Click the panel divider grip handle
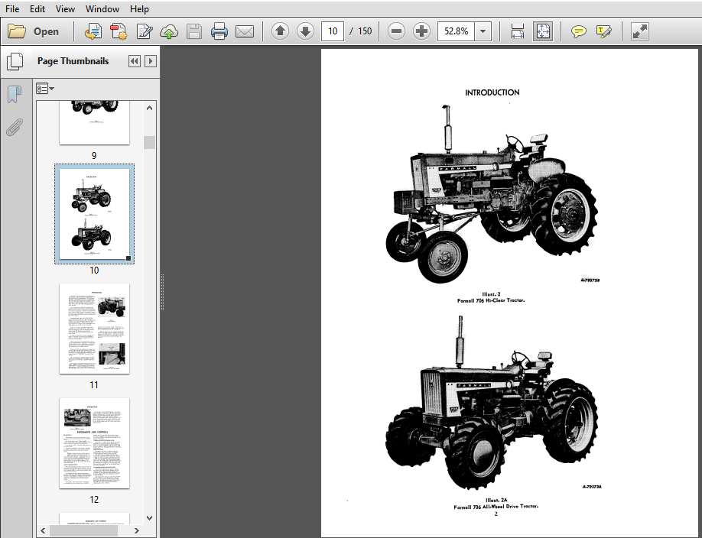Screen dimensions: 702x538 (x=162, y=292)
